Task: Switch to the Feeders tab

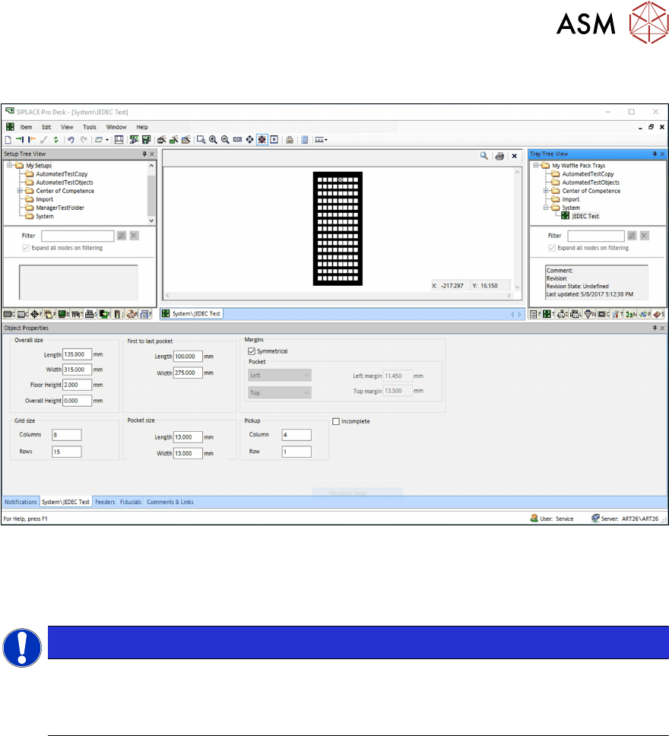Action: tap(105, 502)
